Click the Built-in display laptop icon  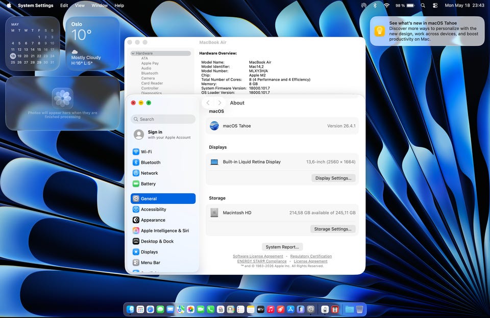tap(214, 162)
